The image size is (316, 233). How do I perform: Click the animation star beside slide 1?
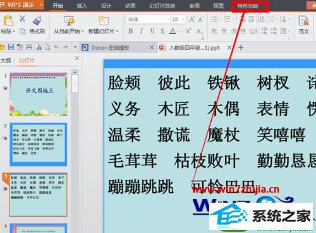click(x=6, y=88)
